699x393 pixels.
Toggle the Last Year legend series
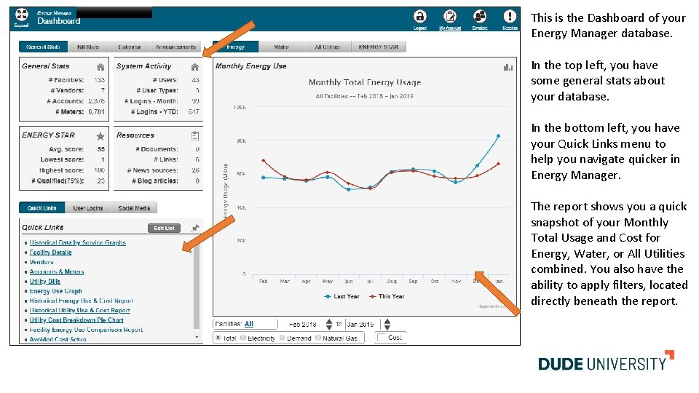tap(342, 296)
